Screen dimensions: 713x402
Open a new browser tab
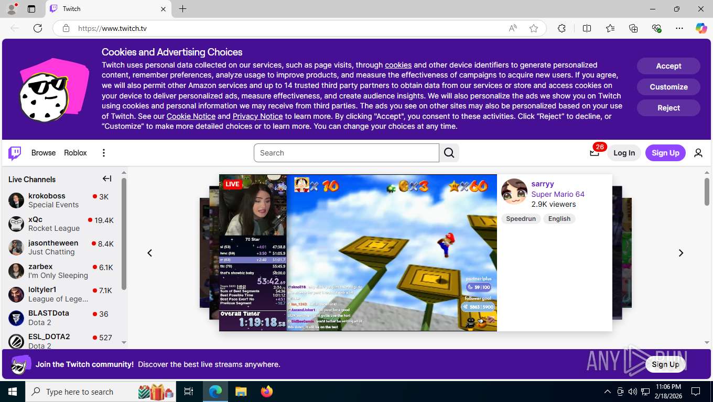(x=182, y=9)
